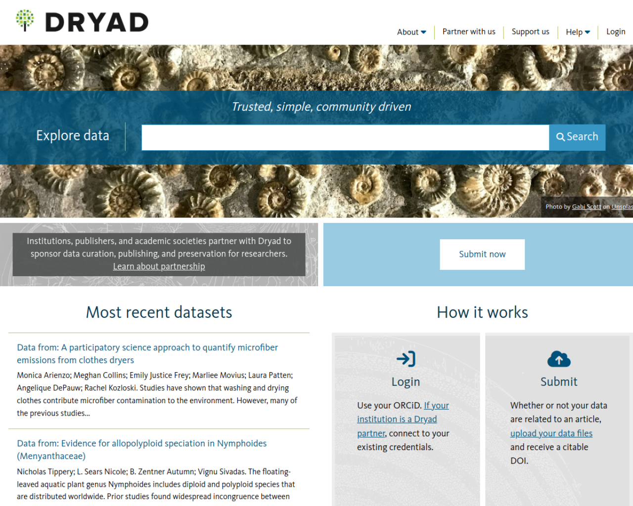
Task: Click the DRYAD wordmark in header
Action: tap(97, 22)
